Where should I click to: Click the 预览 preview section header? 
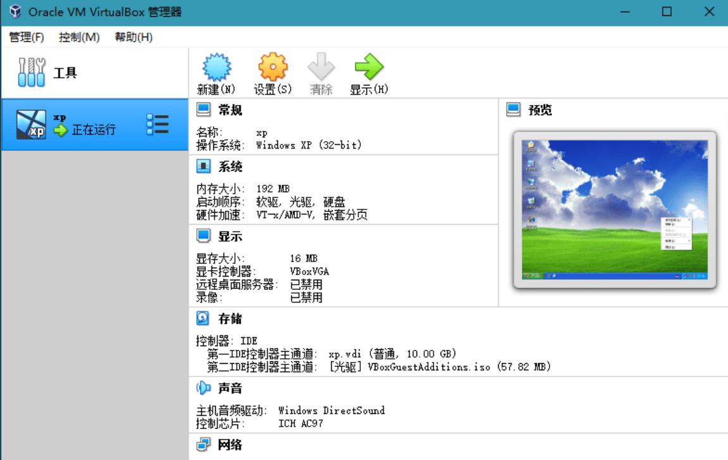[x=539, y=110]
